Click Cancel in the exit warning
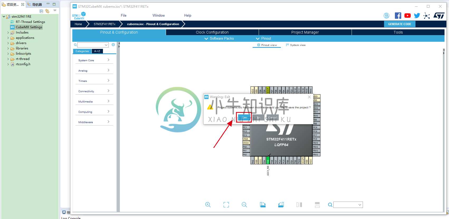The height and width of the screenshot is (219, 449). click(272, 118)
